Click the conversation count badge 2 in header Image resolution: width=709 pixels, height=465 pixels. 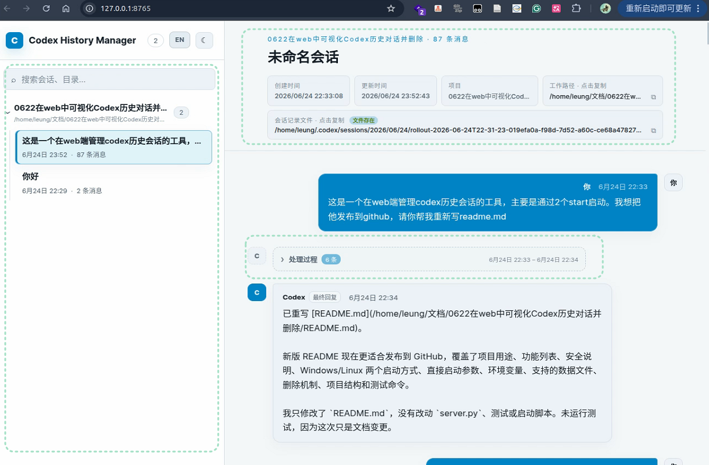(155, 40)
